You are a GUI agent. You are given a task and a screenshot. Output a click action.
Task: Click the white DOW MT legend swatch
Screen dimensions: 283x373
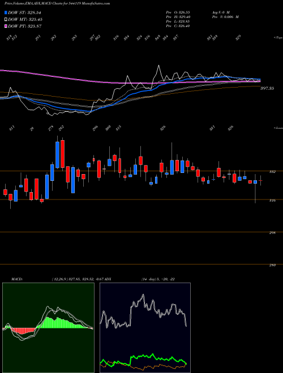click(6, 19)
